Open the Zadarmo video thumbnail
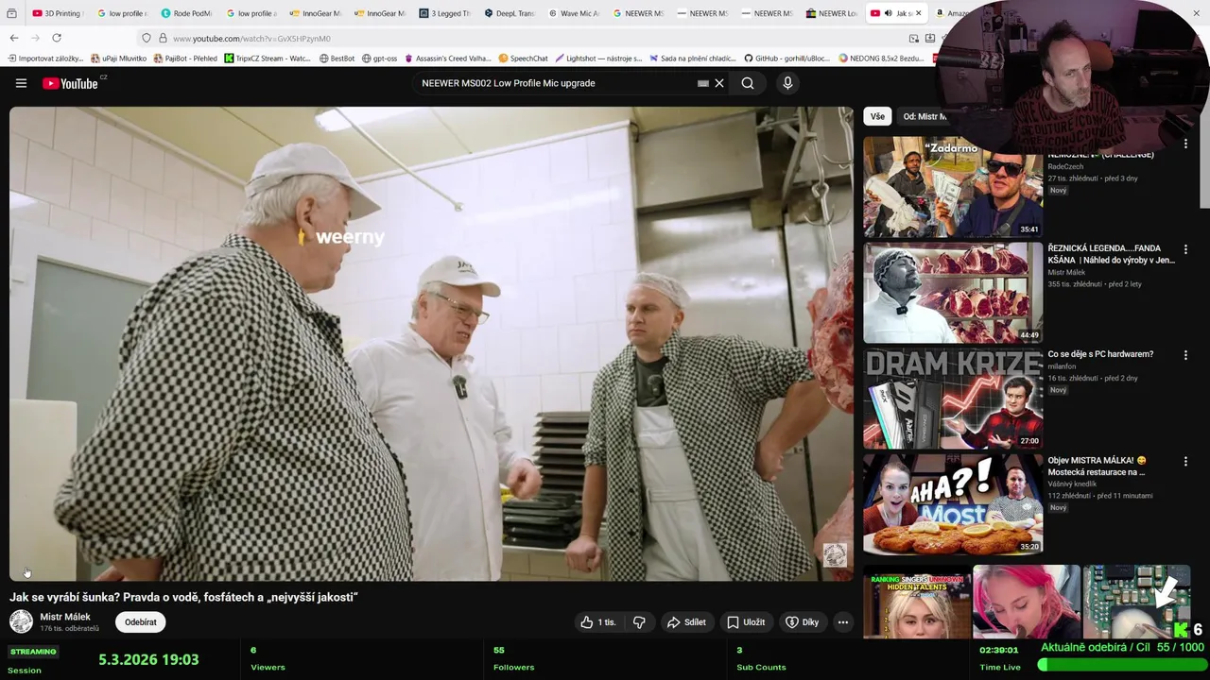The image size is (1210, 680). click(953, 187)
